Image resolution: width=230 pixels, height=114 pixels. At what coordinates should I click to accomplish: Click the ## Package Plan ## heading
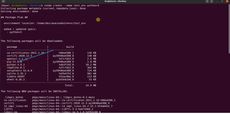pos(14,17)
